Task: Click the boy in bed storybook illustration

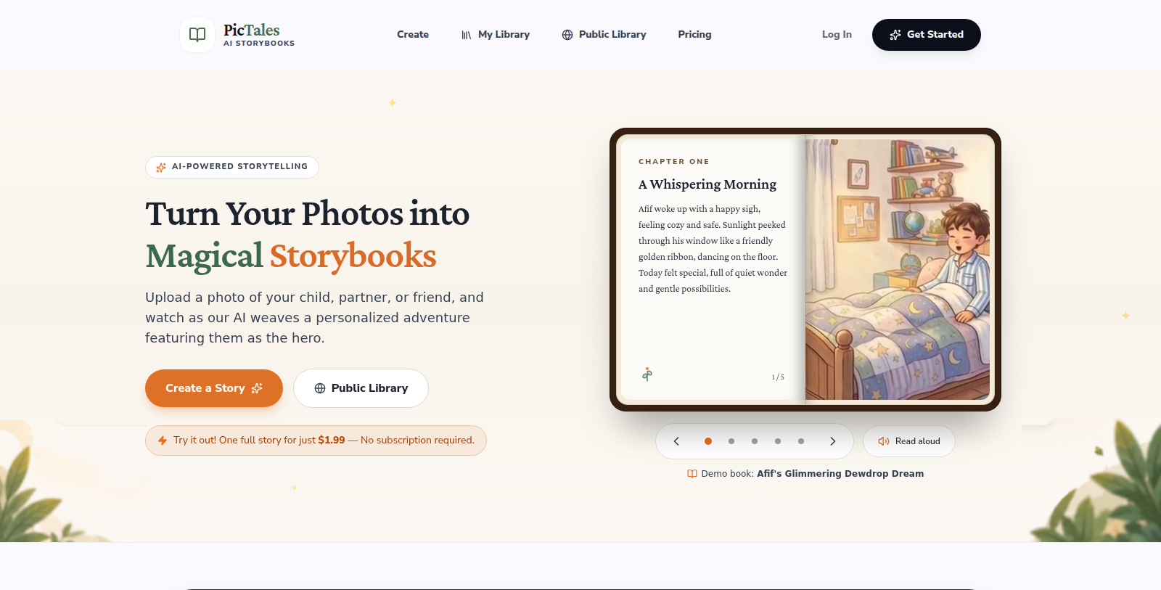Action: coord(898,269)
